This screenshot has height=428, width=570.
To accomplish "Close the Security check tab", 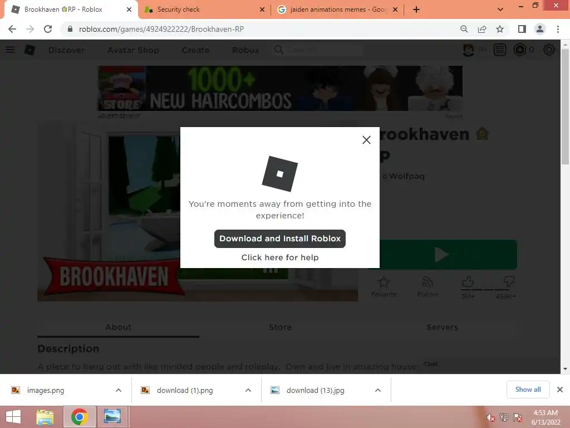I will pyautogui.click(x=262, y=9).
